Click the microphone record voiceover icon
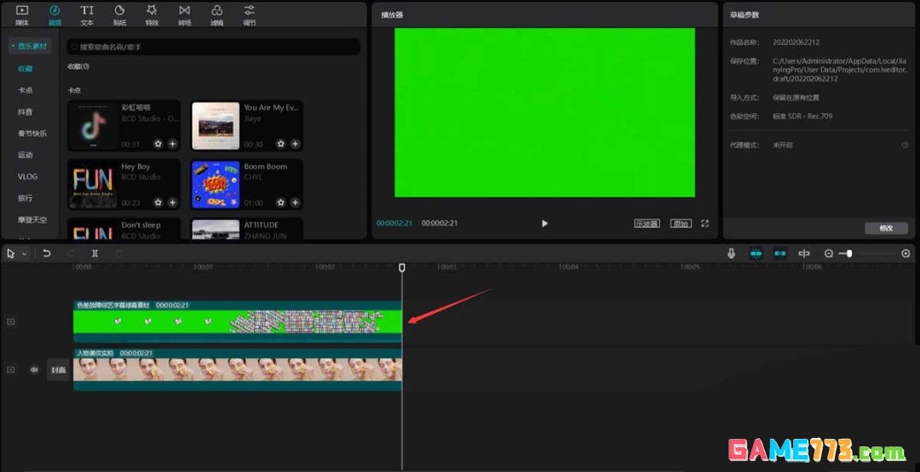 coord(731,253)
